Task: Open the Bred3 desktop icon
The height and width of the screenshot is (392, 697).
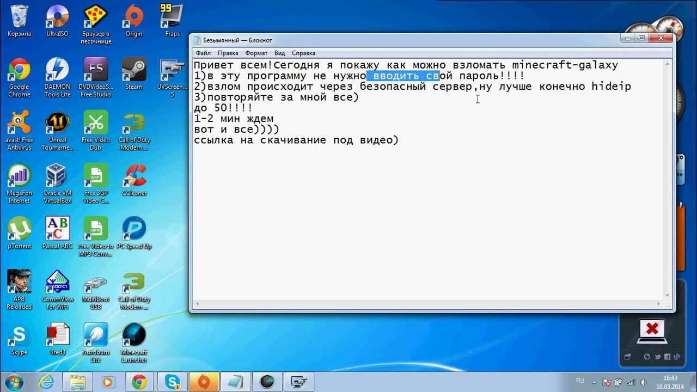Action: tap(57, 339)
